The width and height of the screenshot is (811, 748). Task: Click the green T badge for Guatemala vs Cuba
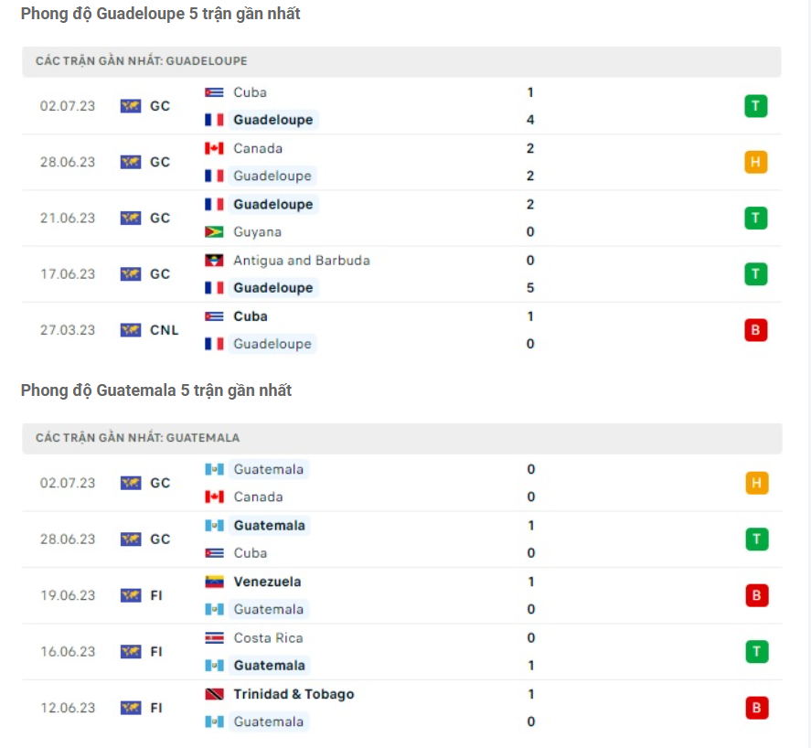click(x=755, y=539)
